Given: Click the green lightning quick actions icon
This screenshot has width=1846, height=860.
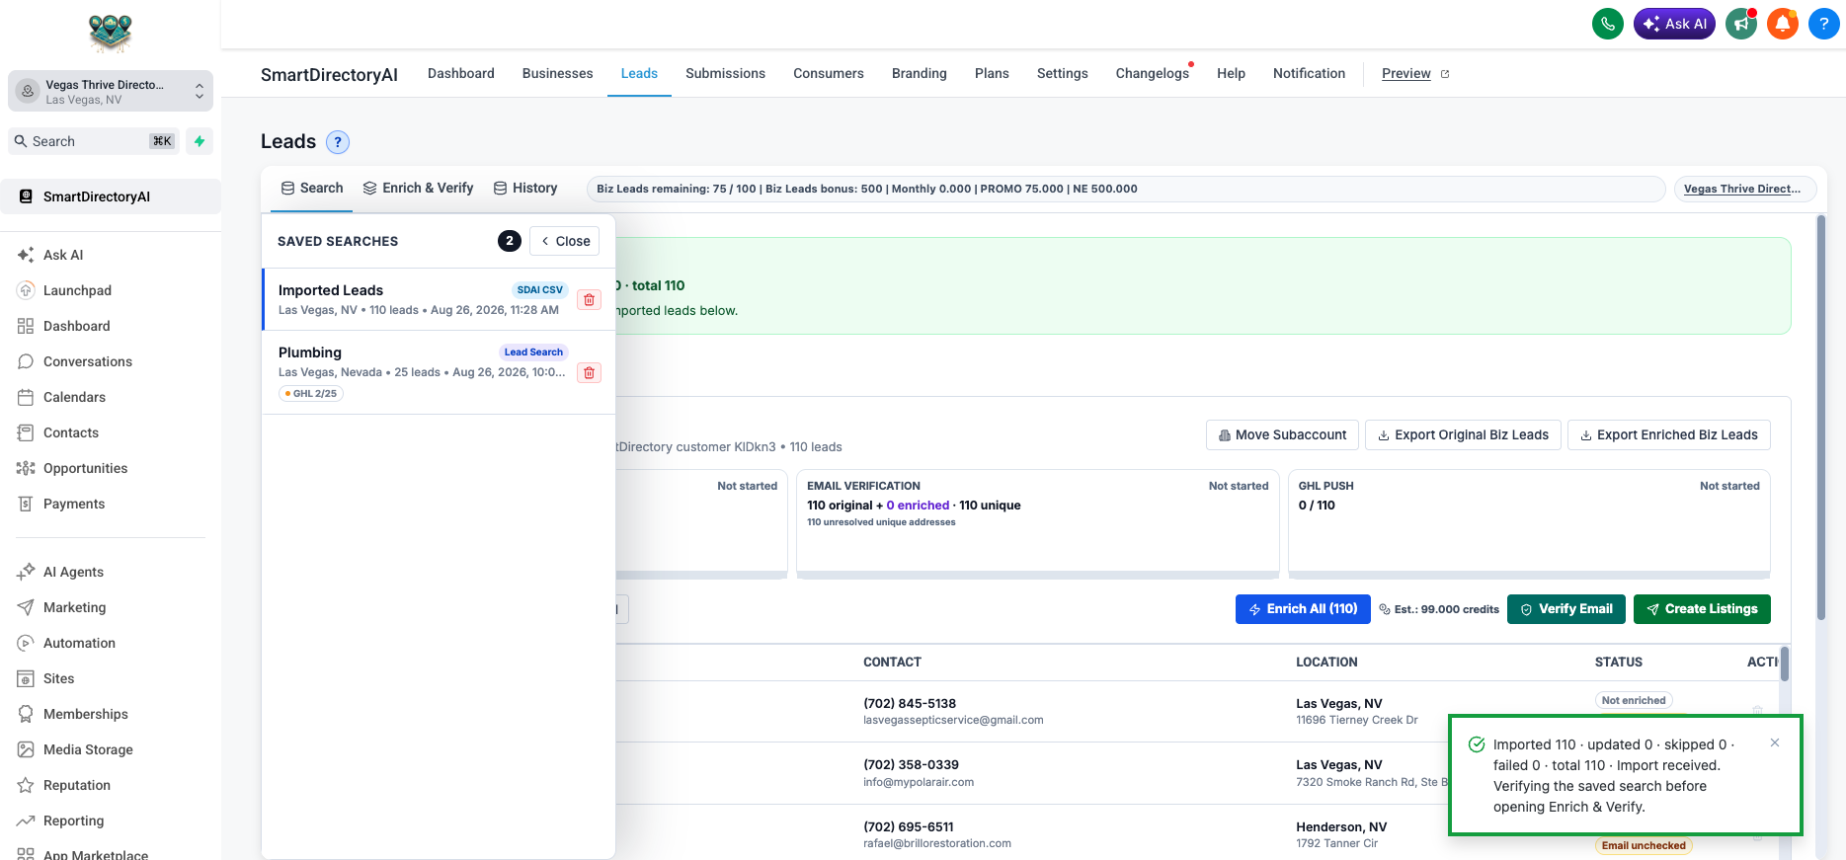Looking at the screenshot, I should pyautogui.click(x=200, y=141).
